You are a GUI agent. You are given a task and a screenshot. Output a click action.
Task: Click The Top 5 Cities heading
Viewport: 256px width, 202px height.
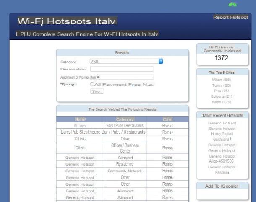(x=222, y=73)
